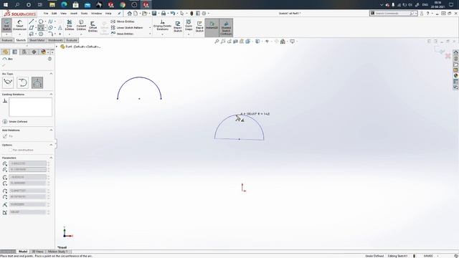The width and height of the screenshot is (459, 258).
Task: Toggle Shaded Sketch Contours
Action: [226, 27]
